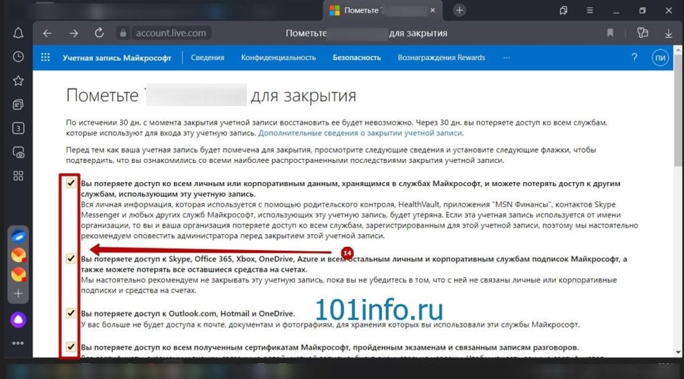Image resolution: width=684 pixels, height=379 pixels.
Task: Expand the more options ellipsis in Microsoft header
Action: pos(506,57)
